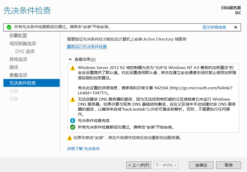The width and height of the screenshot is (247, 172).
Task: Click 重新运行先决条件检查 link
Action: (87, 47)
